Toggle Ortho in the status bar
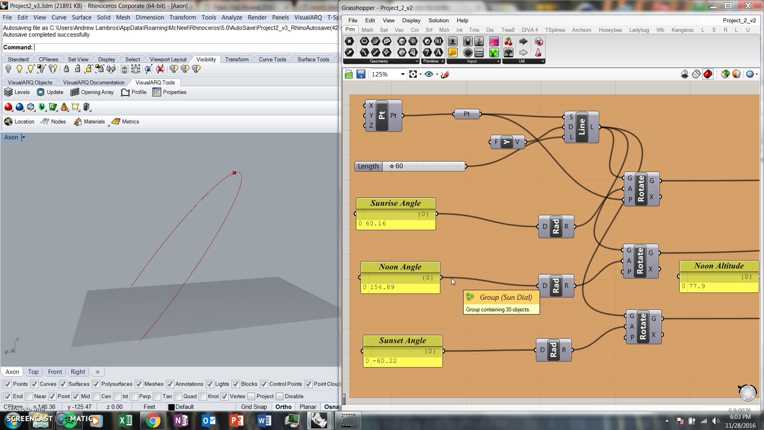Viewport: 764px width, 430px height. pos(283,407)
